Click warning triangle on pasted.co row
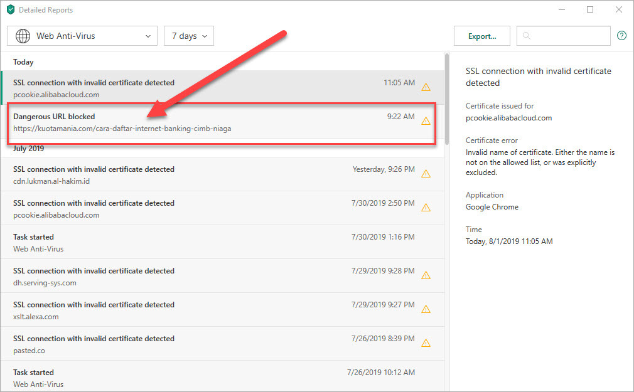The height and width of the screenshot is (392, 634). (426, 343)
